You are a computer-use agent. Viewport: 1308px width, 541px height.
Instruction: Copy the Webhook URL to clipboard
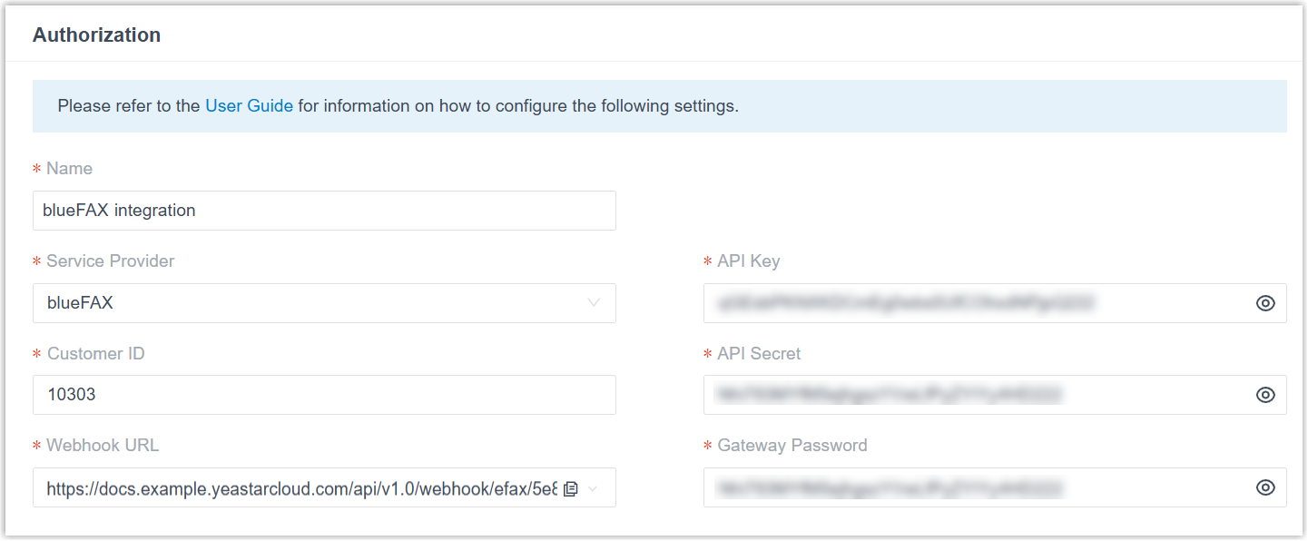click(x=570, y=488)
